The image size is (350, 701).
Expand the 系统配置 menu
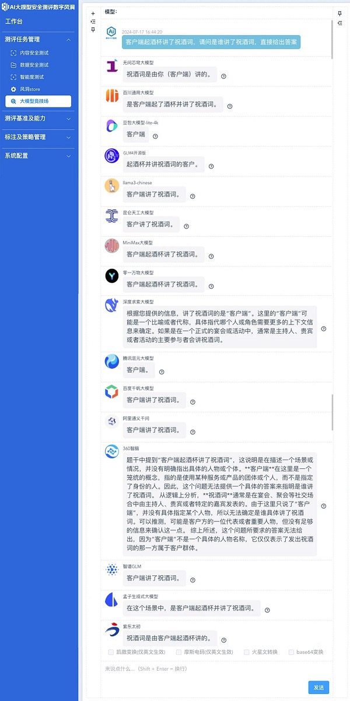[x=37, y=156]
